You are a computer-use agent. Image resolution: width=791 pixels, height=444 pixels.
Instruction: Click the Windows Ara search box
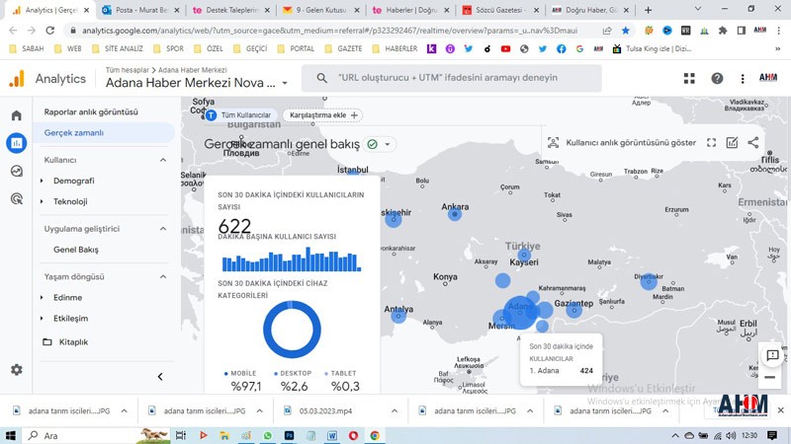(81, 435)
